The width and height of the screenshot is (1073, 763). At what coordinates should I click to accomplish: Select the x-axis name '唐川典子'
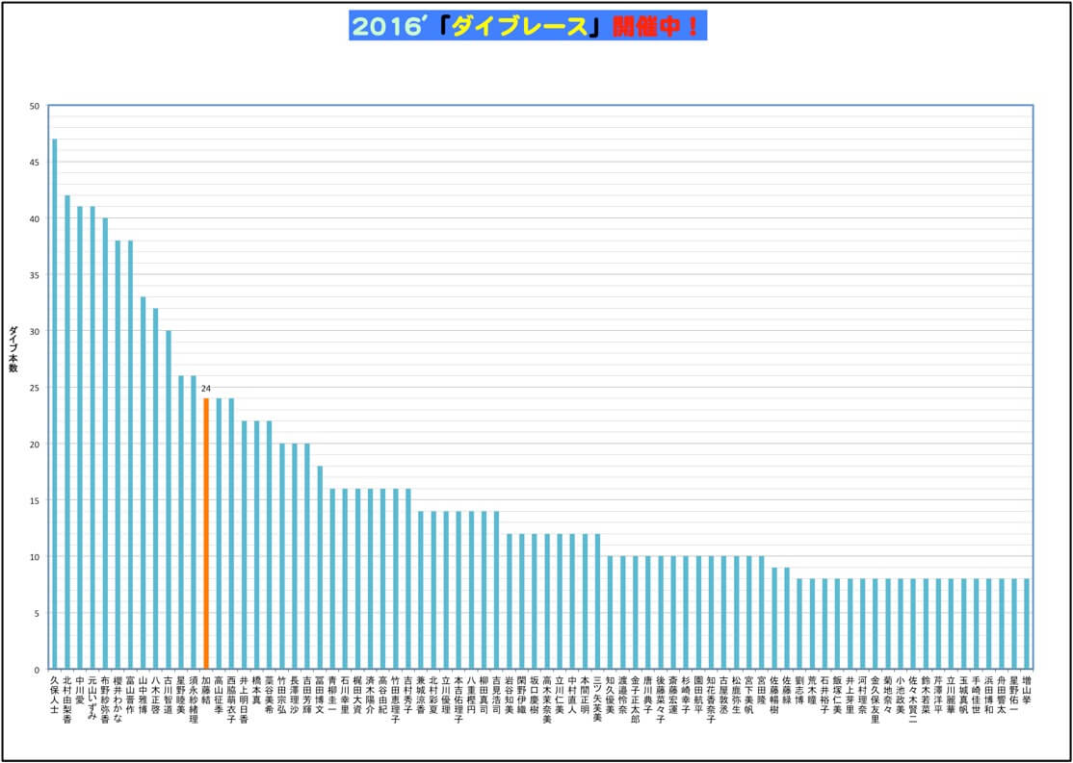648,694
